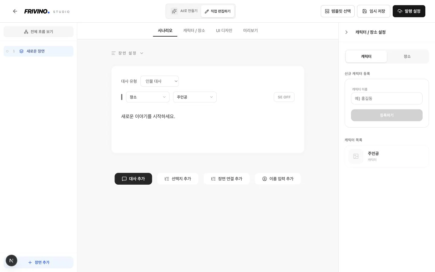The height and width of the screenshot is (272, 435).
Task: Open the 캐릭터 / 장소 tab
Action: pos(194,31)
